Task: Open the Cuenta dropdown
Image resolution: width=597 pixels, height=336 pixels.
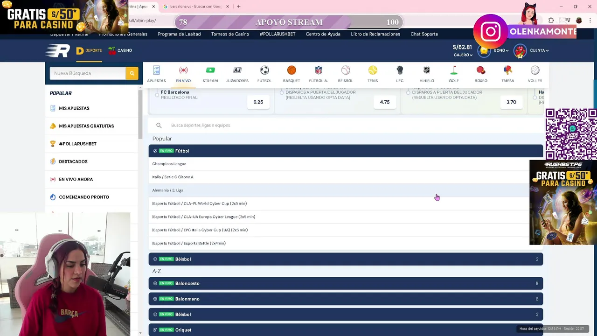Action: pyautogui.click(x=539, y=50)
